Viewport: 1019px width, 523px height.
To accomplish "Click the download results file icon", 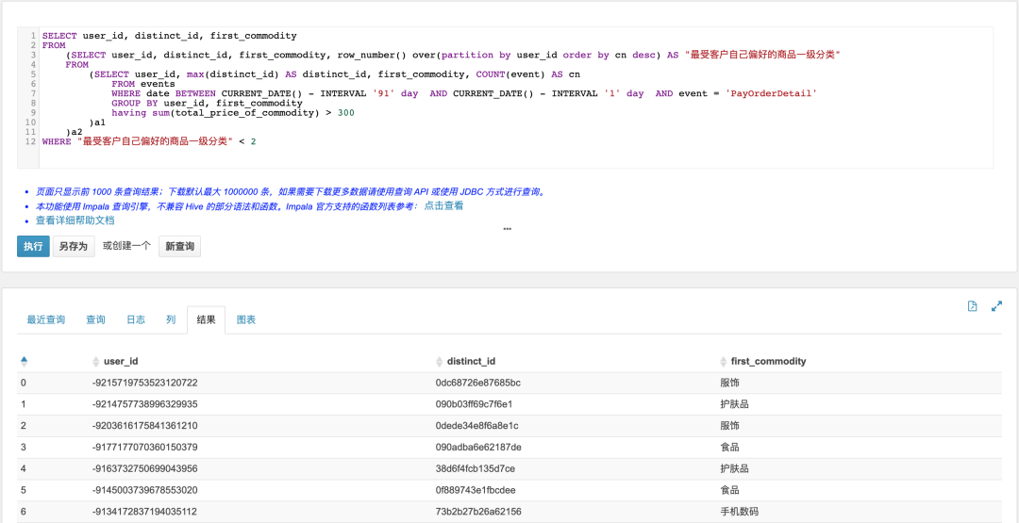I will (x=972, y=306).
